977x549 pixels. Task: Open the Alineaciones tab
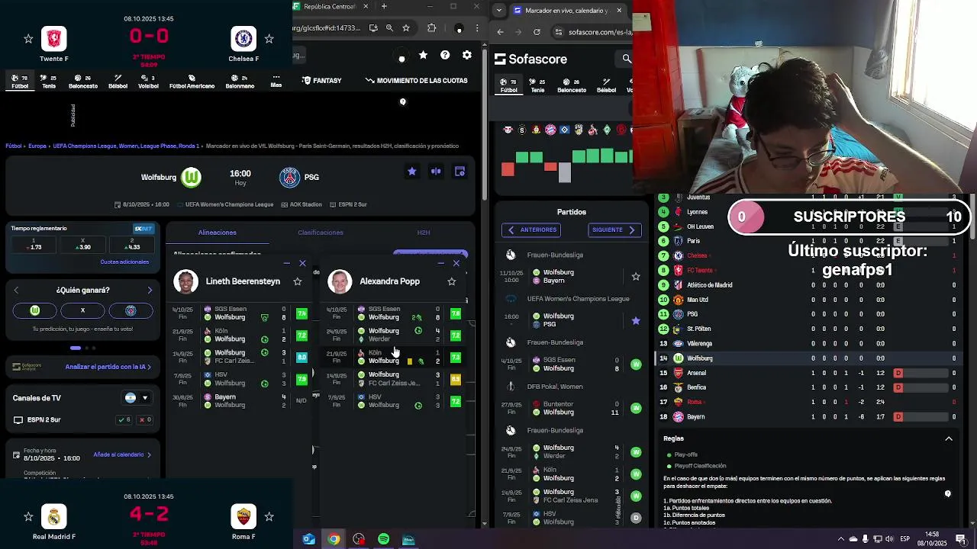[x=218, y=233]
